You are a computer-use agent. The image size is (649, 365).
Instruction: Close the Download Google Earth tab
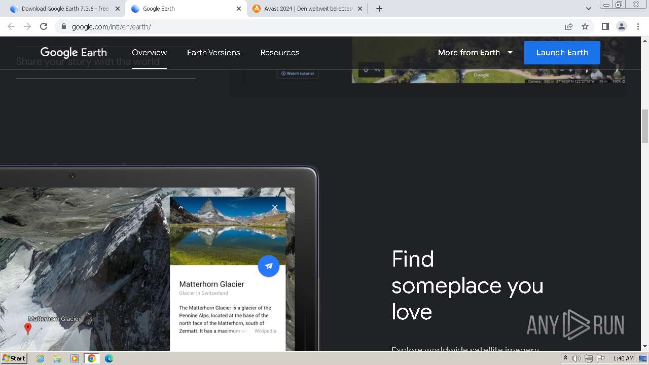point(118,9)
